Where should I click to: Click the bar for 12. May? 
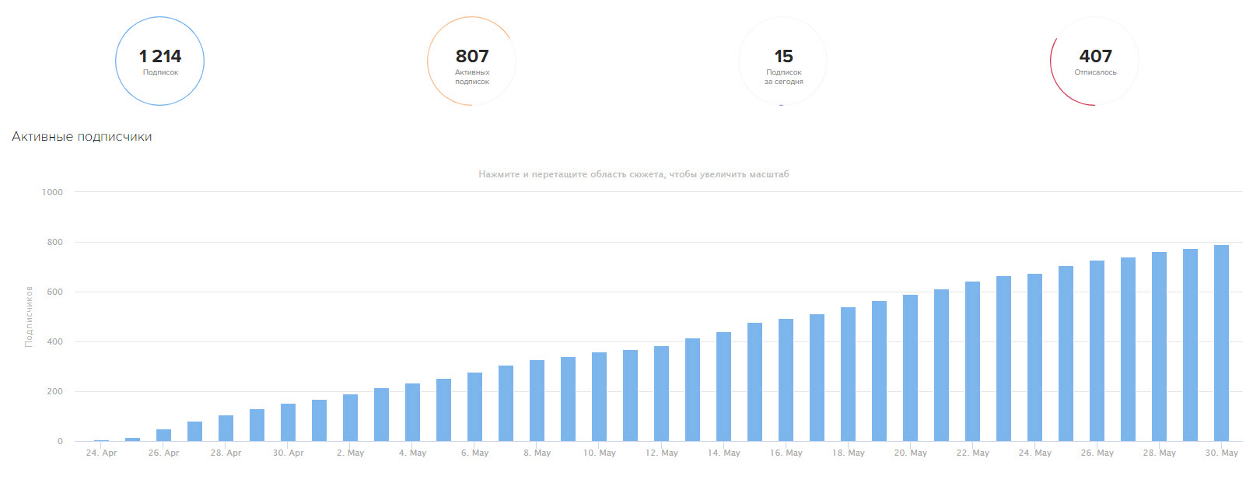click(x=661, y=394)
